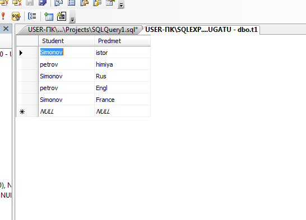Screen dimensions: 306x220
Task: Click the NULL cell in Student column
Action: [x=66, y=111]
